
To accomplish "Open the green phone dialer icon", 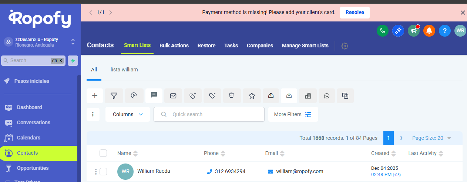I will (382, 31).
